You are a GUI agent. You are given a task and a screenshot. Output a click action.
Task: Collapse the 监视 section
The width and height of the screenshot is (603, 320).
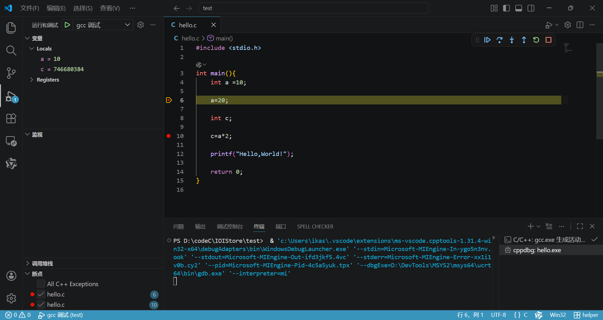(x=27, y=134)
